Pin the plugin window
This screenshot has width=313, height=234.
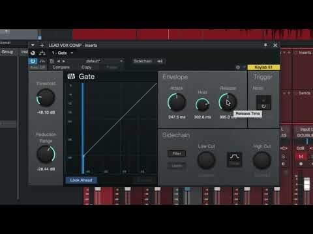(265, 45)
